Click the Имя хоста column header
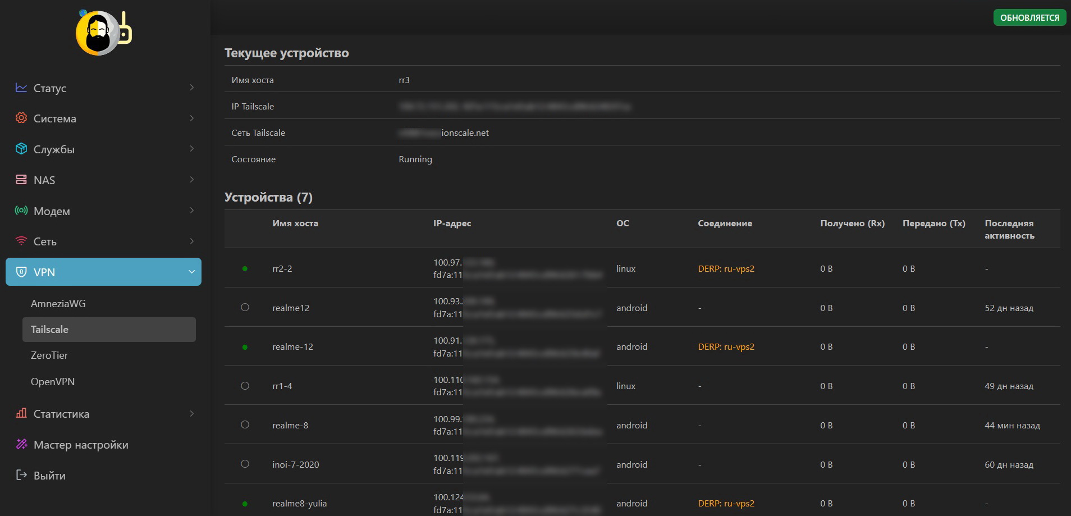 click(295, 223)
